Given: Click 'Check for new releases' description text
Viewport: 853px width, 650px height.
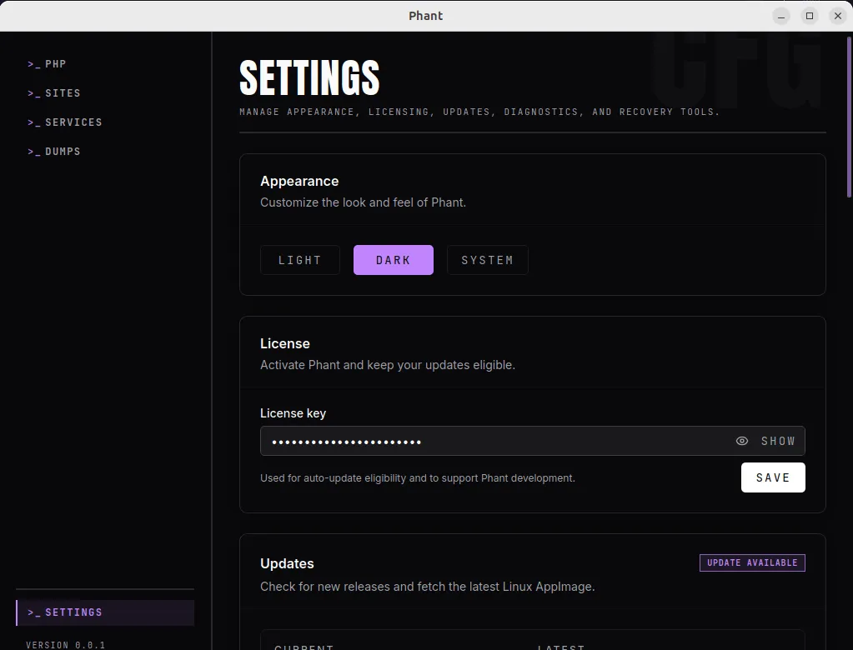Looking at the screenshot, I should pos(428,587).
